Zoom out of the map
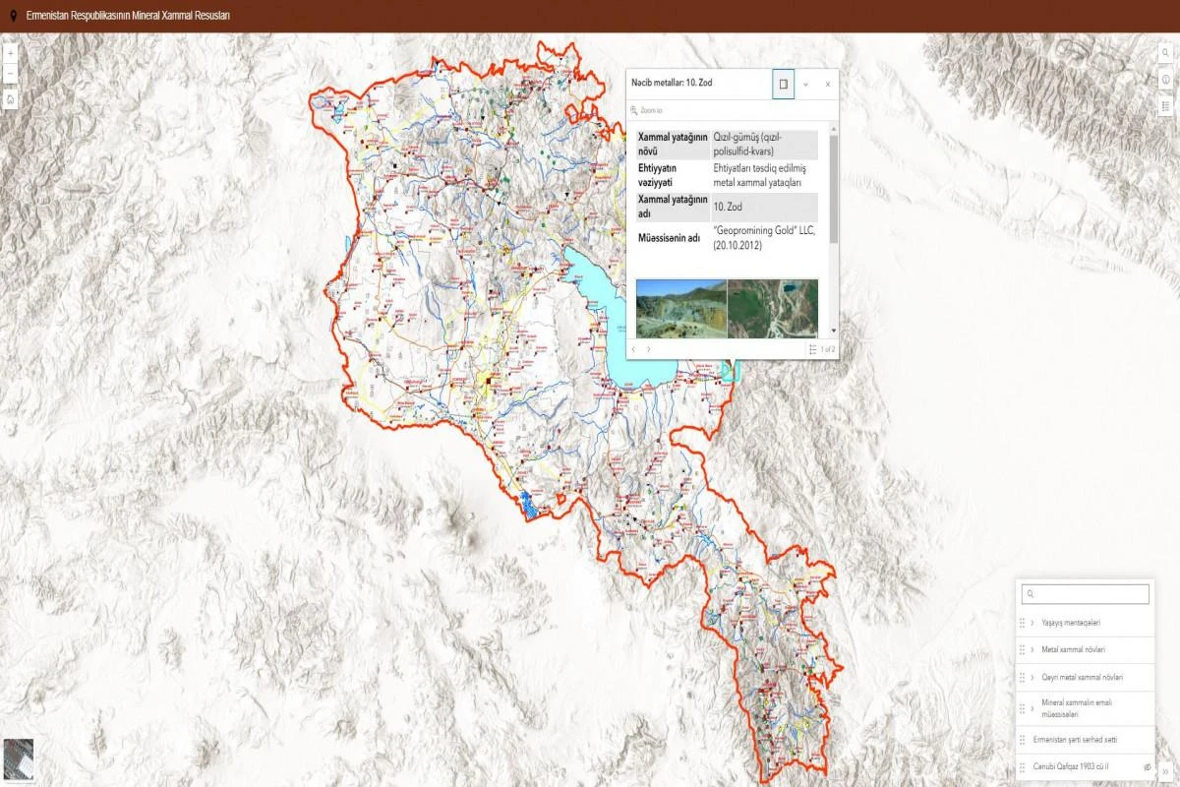1180x787 pixels. 10,75
